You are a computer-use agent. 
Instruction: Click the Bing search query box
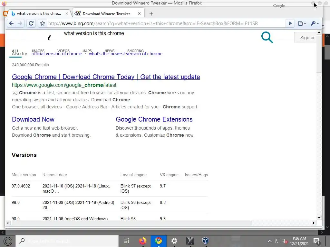point(94,33)
